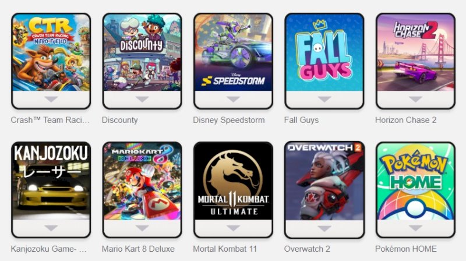Choose the Pokémon HOME tile
This screenshot has height=261, width=466.
[415, 181]
